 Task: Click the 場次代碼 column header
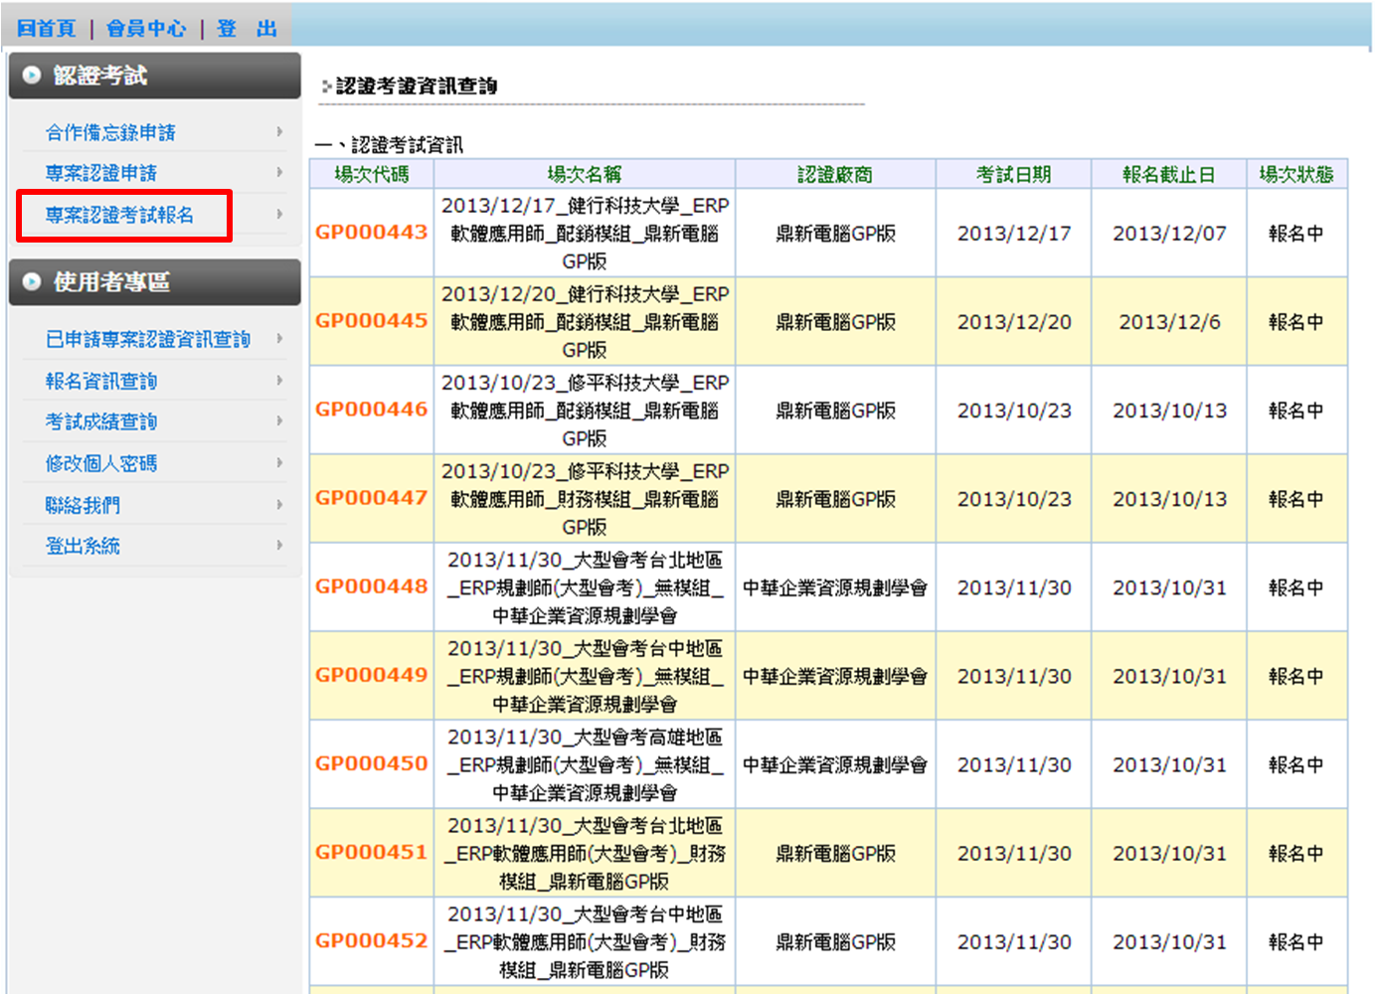pos(371,175)
